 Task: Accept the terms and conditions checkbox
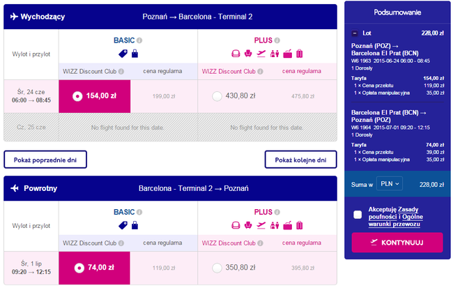[358, 214]
